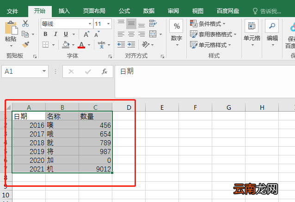This screenshot has width=295, height=202.
Task: Switch to the 数据 tab
Action: (x=149, y=11)
